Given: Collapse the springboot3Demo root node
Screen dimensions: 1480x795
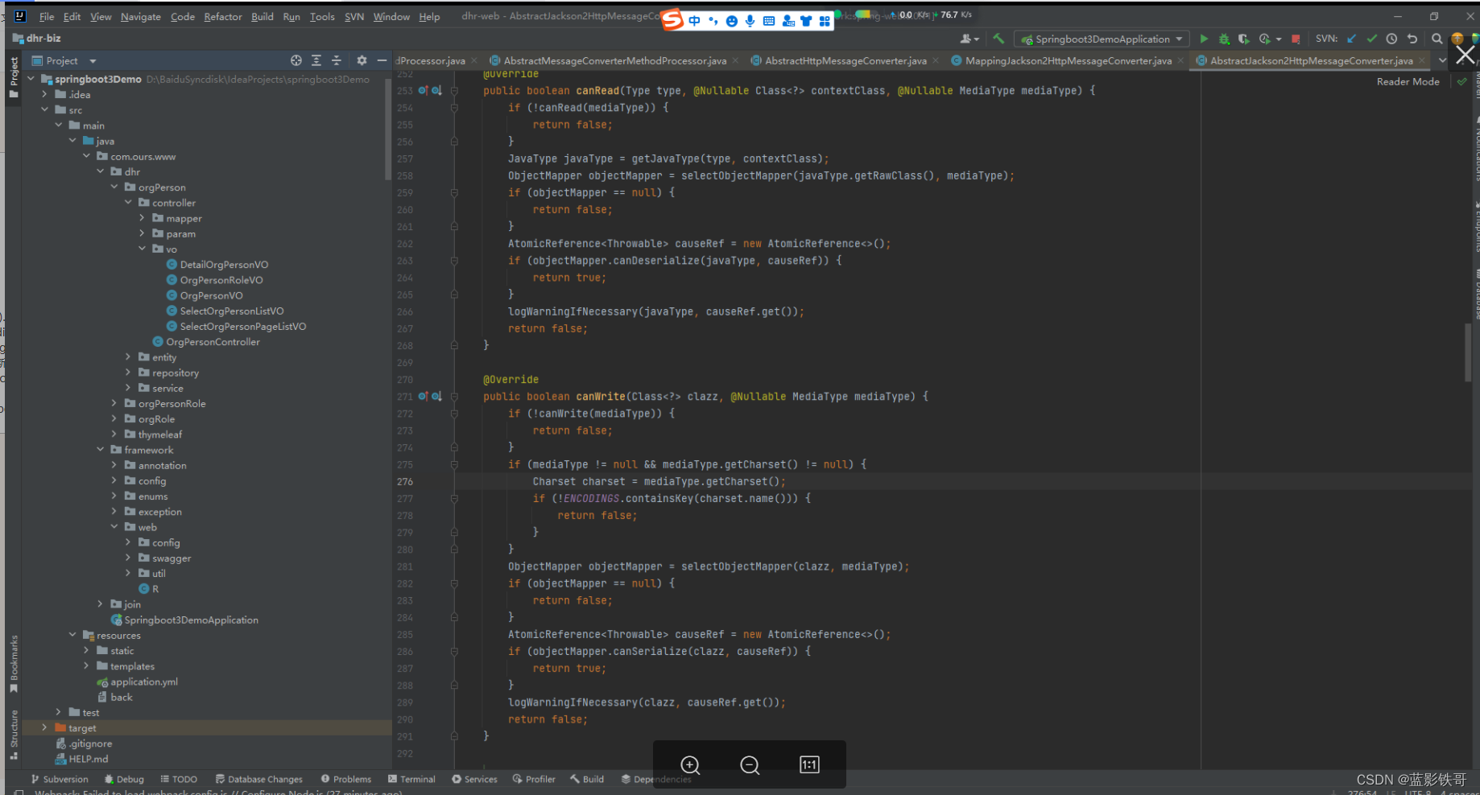Looking at the screenshot, I should click(31, 79).
